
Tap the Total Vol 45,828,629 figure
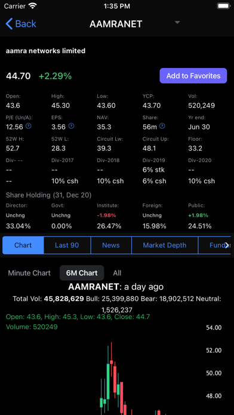[64, 299]
